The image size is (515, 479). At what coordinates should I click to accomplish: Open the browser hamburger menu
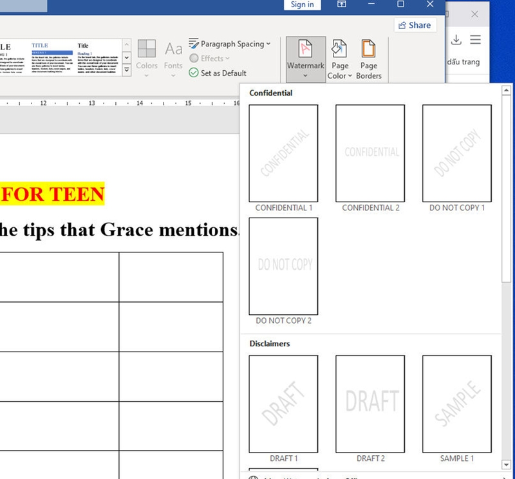coord(475,40)
